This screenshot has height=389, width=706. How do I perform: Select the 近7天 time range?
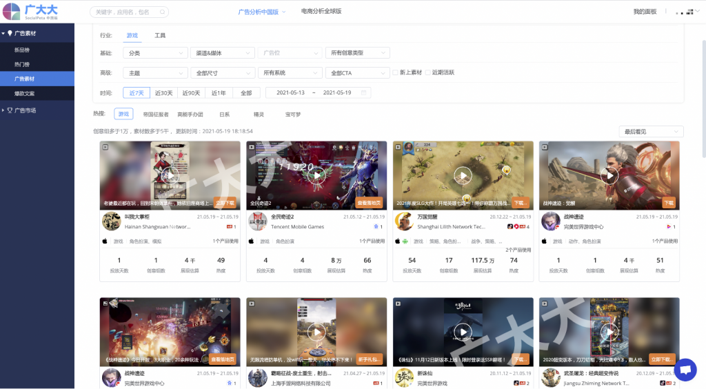[137, 92]
